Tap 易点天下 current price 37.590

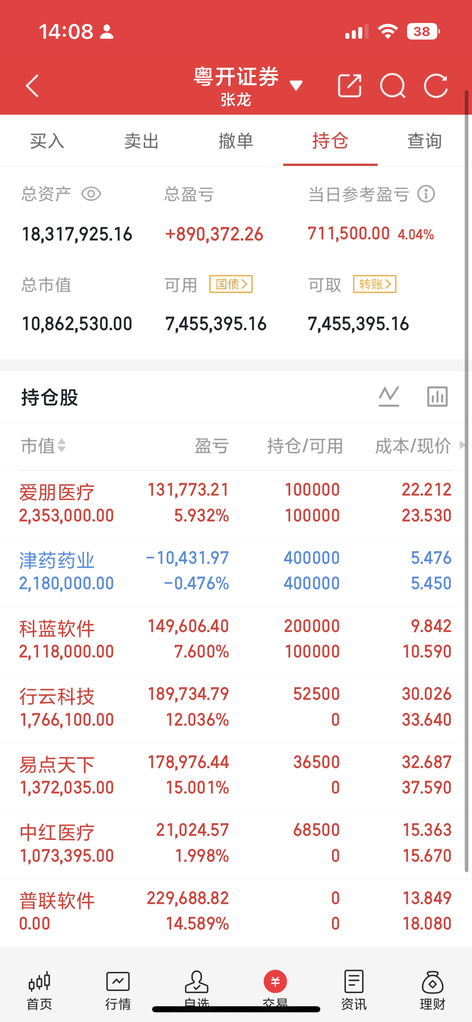(x=426, y=787)
